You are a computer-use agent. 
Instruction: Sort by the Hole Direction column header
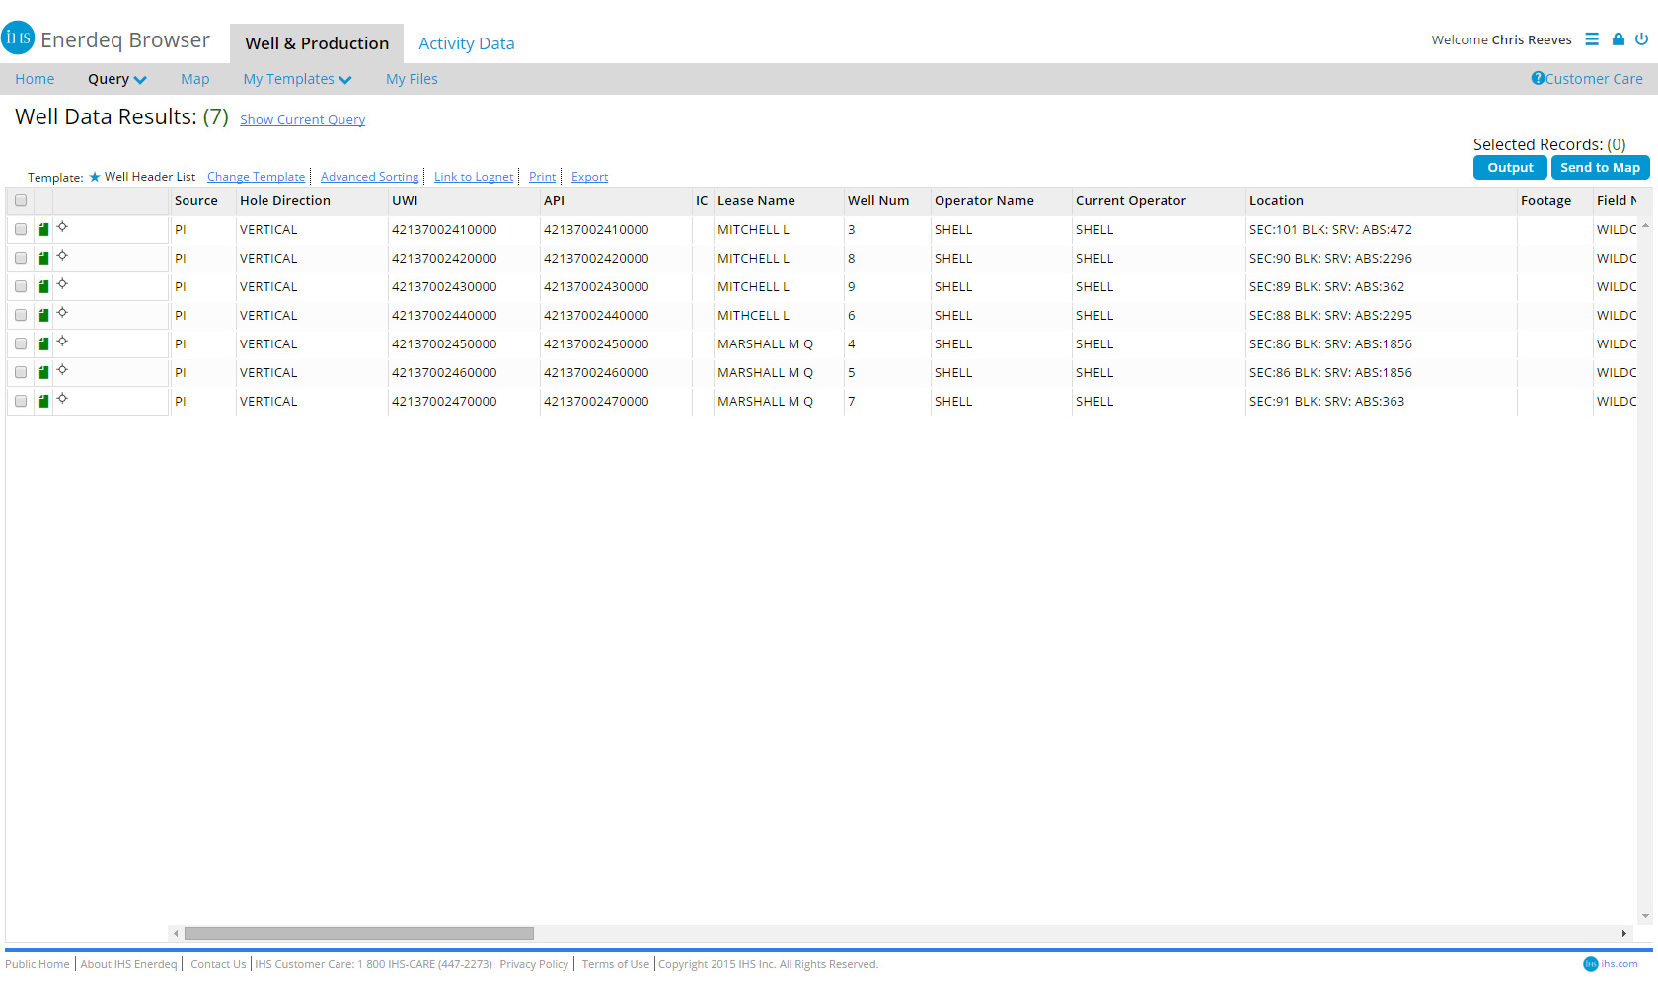point(285,200)
